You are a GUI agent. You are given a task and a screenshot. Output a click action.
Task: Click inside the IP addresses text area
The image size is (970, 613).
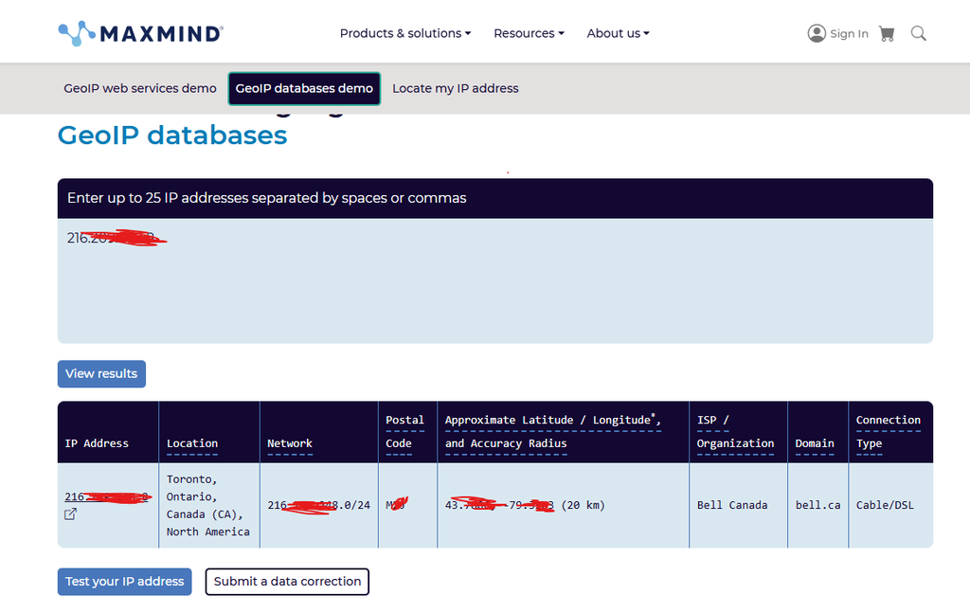point(494,280)
